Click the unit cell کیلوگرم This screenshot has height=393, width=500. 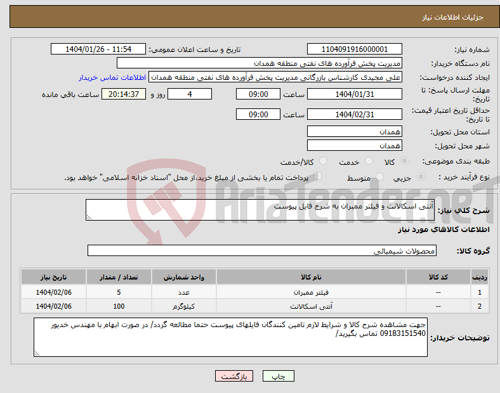coord(184,306)
